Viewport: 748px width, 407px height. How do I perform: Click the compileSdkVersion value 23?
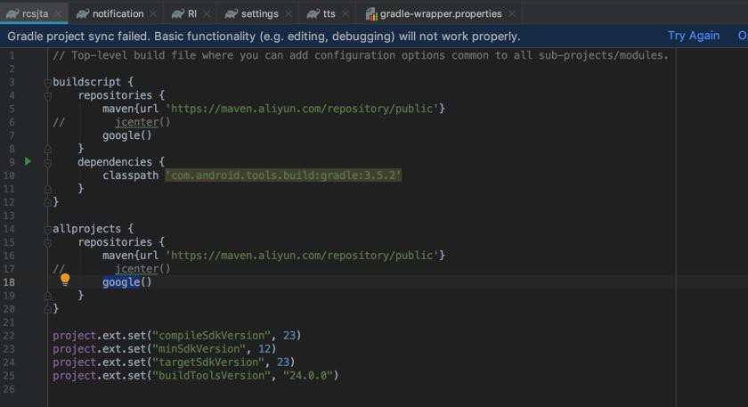pyautogui.click(x=289, y=336)
